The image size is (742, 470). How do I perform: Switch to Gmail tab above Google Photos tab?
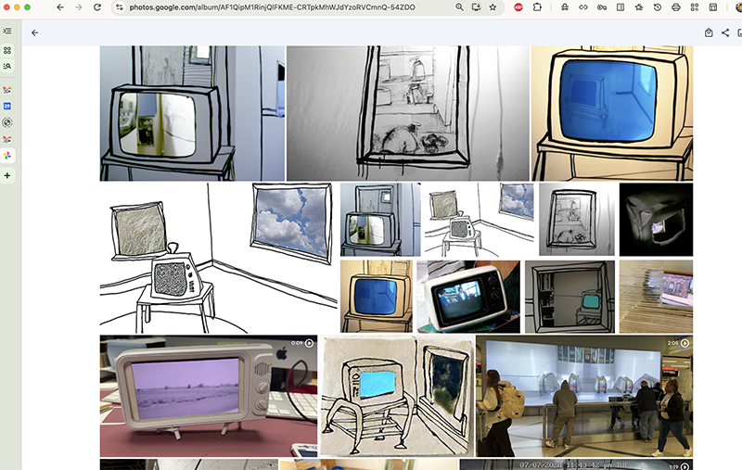[x=7, y=139]
